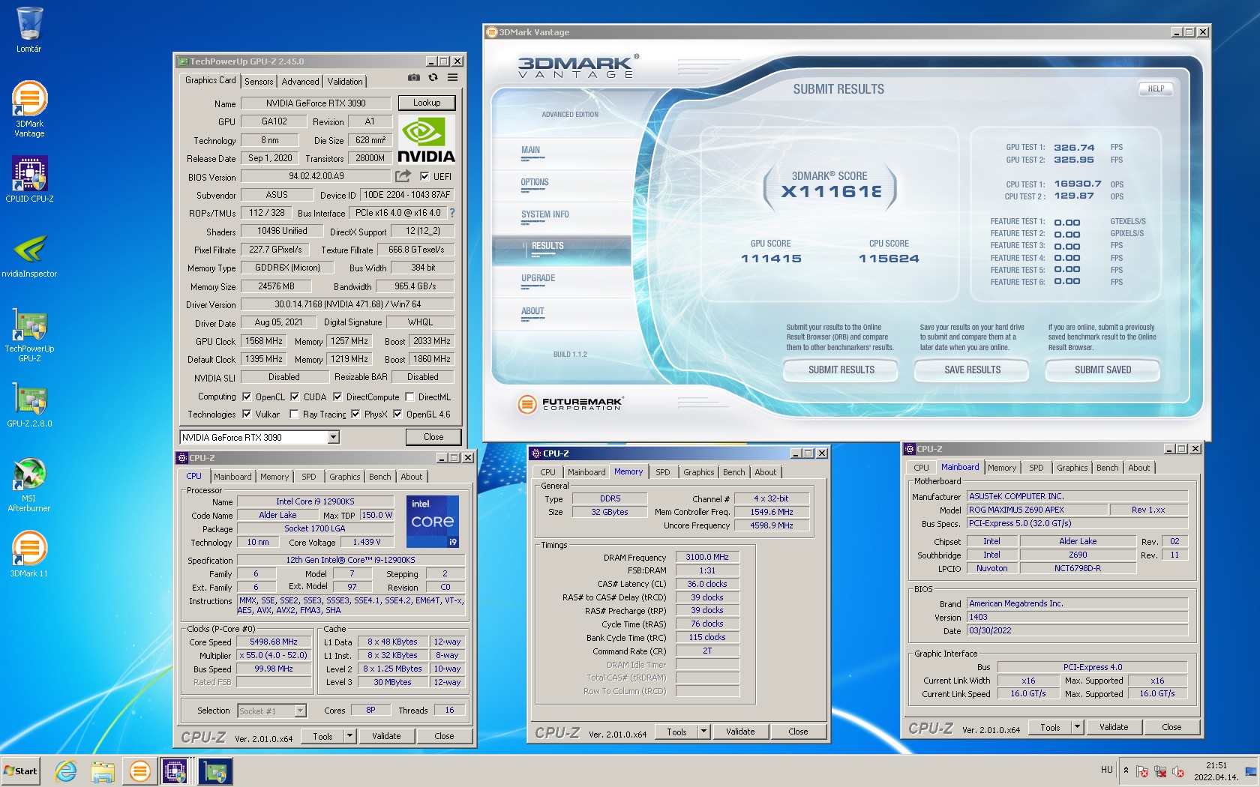The width and height of the screenshot is (1260, 787).
Task: Open Internet Explorer from taskbar
Action: (x=66, y=771)
